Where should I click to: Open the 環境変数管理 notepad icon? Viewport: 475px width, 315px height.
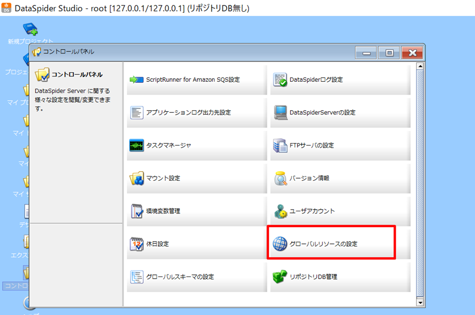click(137, 211)
